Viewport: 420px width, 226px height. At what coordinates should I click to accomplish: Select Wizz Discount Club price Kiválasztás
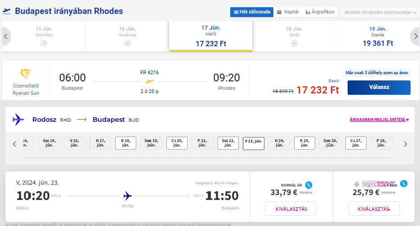[374, 208]
